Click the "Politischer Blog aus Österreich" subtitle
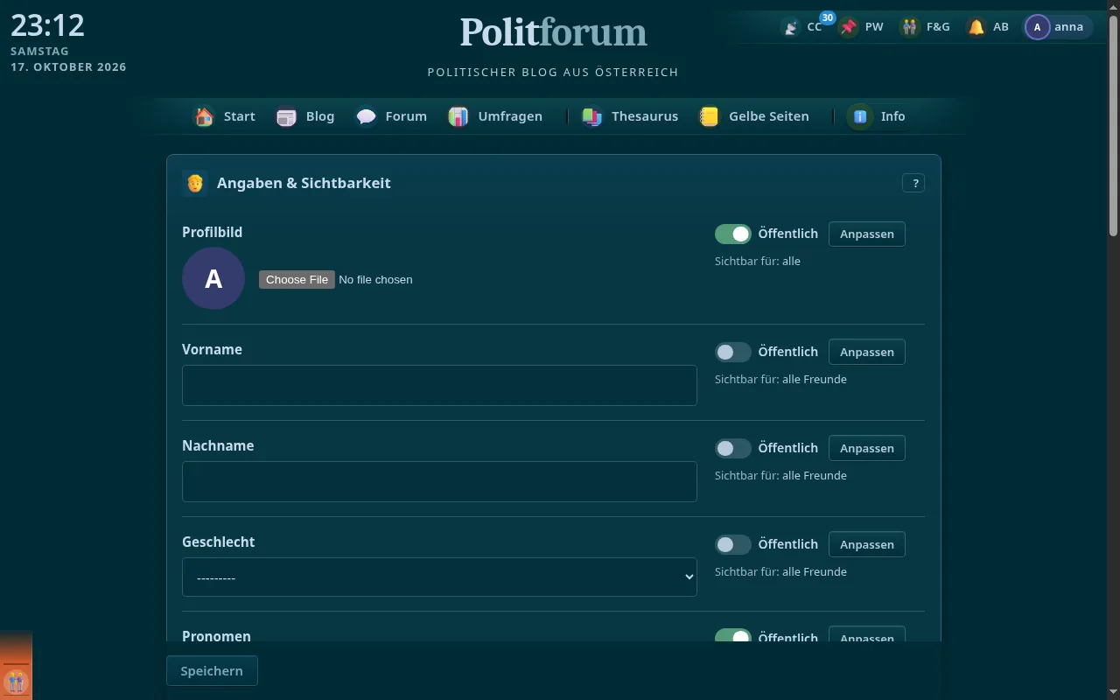The width and height of the screenshot is (1120, 700). point(553,72)
